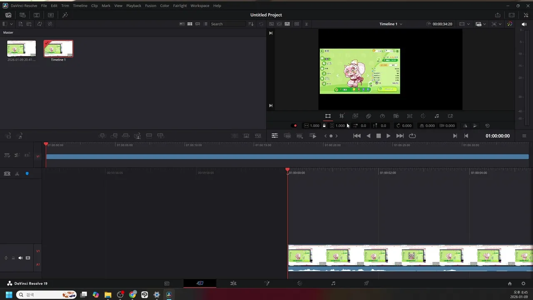Toggle the viewer tools sliders icon

pos(275,136)
